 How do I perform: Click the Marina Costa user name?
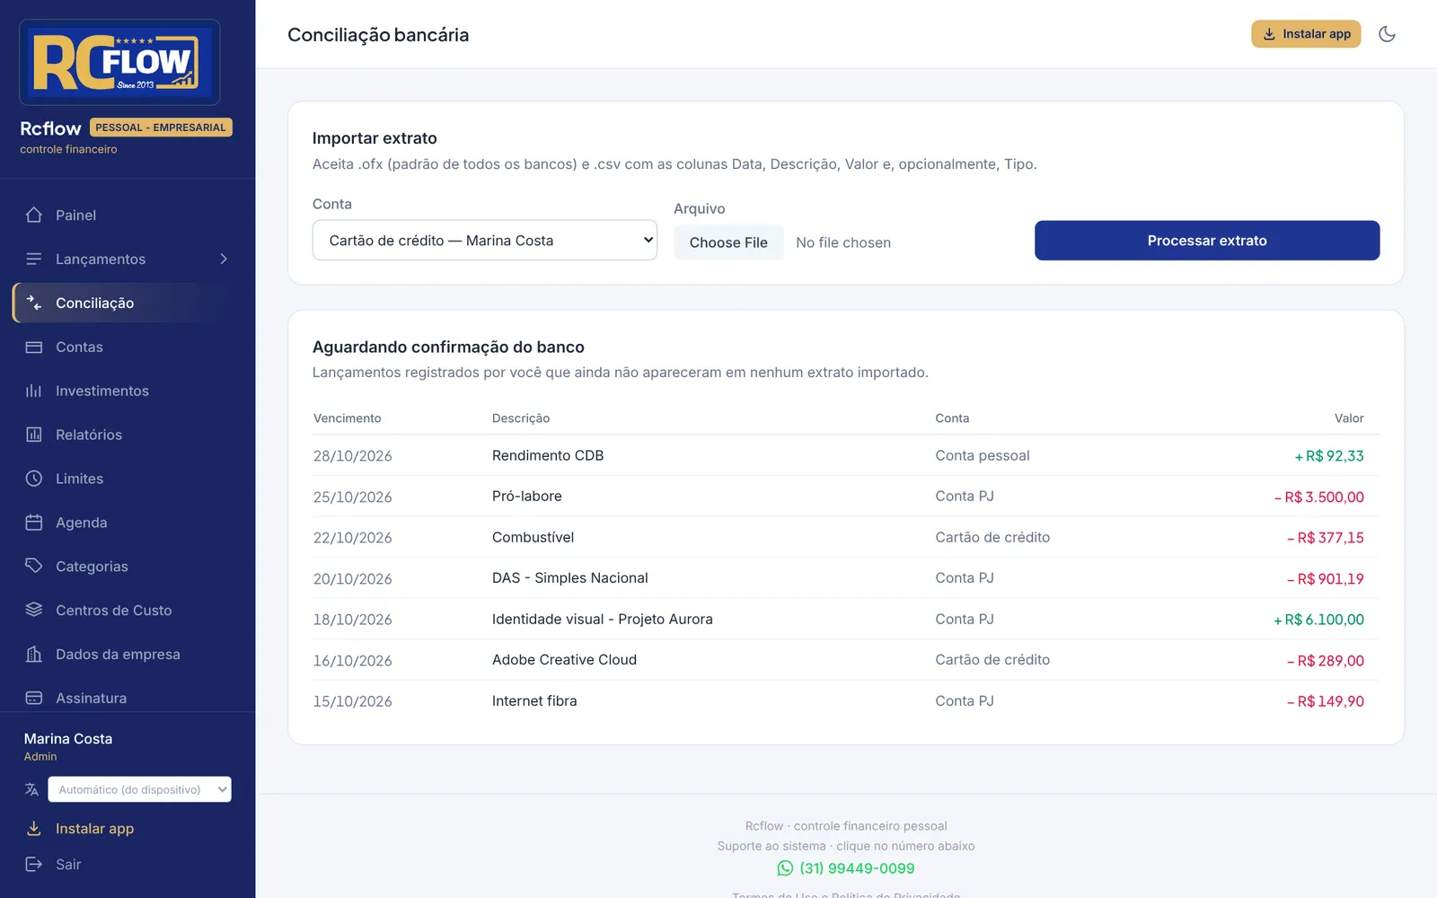pos(68,739)
